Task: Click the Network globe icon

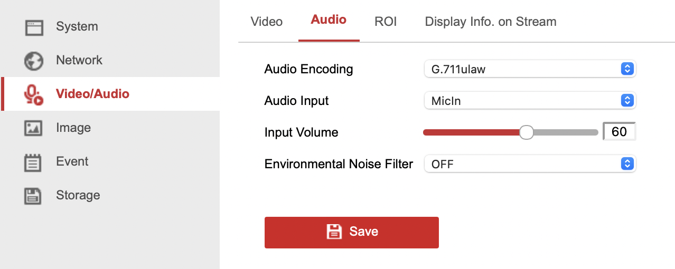Action: point(34,61)
